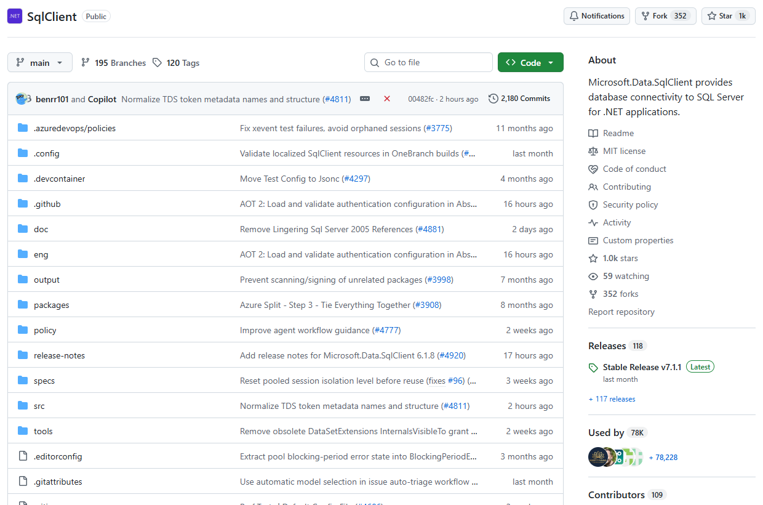Open pull request #3998 link
Screen dimensions: 763x505
tap(439, 280)
